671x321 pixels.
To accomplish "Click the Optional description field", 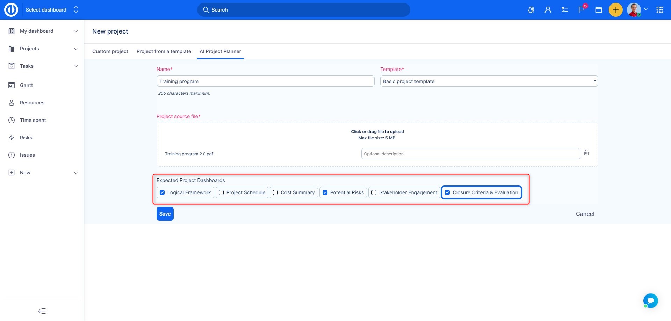I will click(x=470, y=154).
